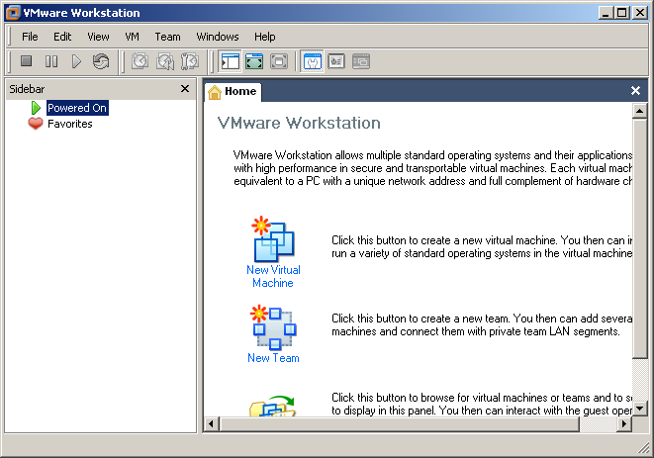The width and height of the screenshot is (654, 458).
Task: Click the horizontal scrollbar thumb
Action: 399,424
